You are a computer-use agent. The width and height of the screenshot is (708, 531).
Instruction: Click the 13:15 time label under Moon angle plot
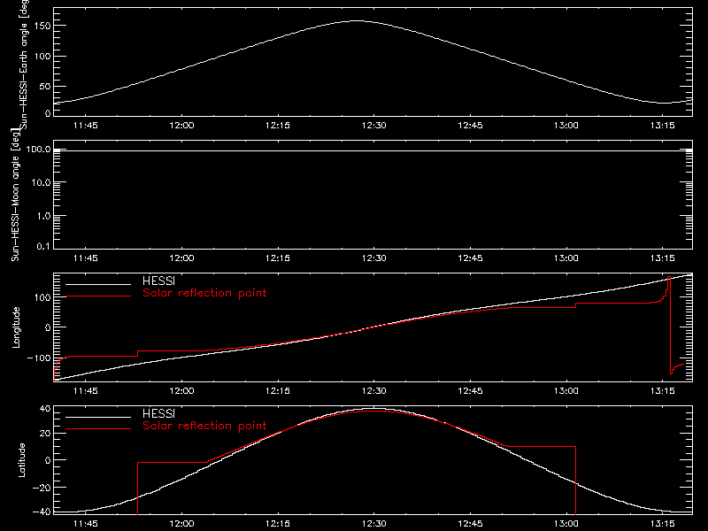(662, 258)
